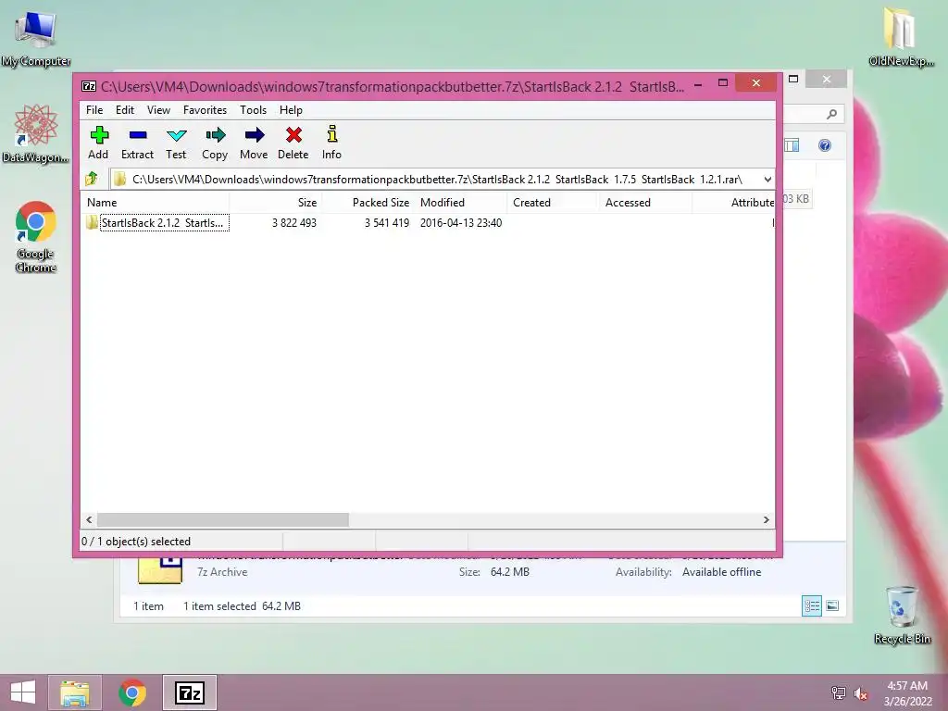Viewport: 948px width, 711px height.
Task: Select the DataWagon desktop shortcut
Action: (36, 134)
